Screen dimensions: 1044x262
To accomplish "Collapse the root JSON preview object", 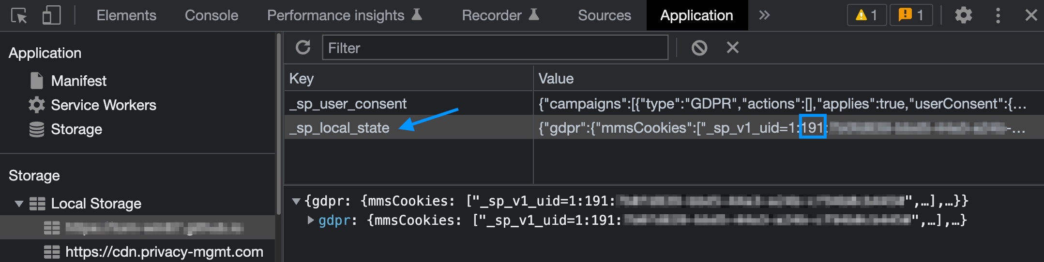I will (296, 201).
